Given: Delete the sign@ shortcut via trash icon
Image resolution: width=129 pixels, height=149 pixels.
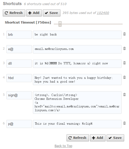Looking at the screenshot, I should 124,95.
